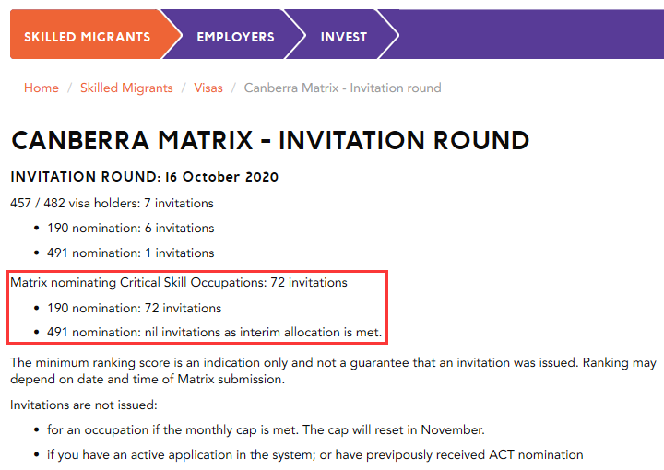The height and width of the screenshot is (470, 664).
Task: Click the 491 nomination nil invitations bullet
Action: 214,332
